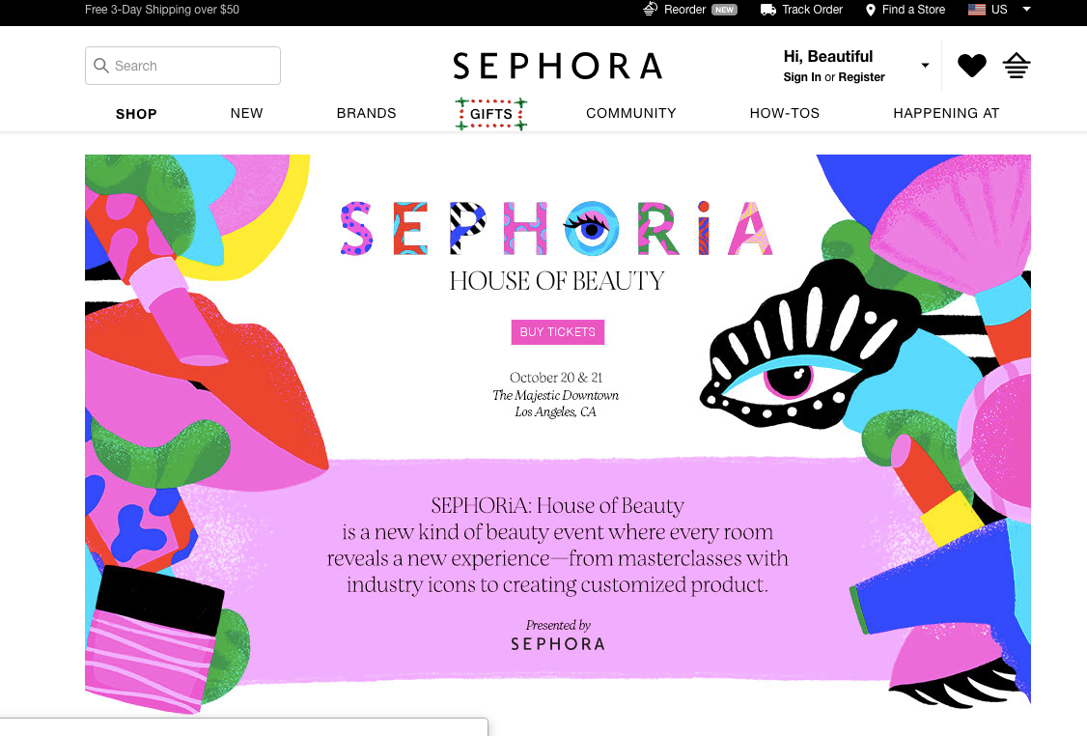Open the shopping basket icon

pos(1017,66)
